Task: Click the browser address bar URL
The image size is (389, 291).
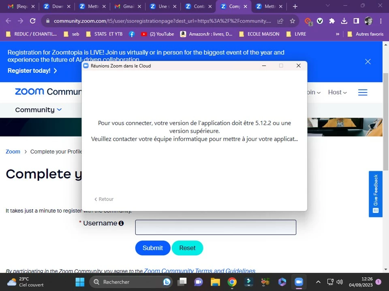Action: pos(162,21)
